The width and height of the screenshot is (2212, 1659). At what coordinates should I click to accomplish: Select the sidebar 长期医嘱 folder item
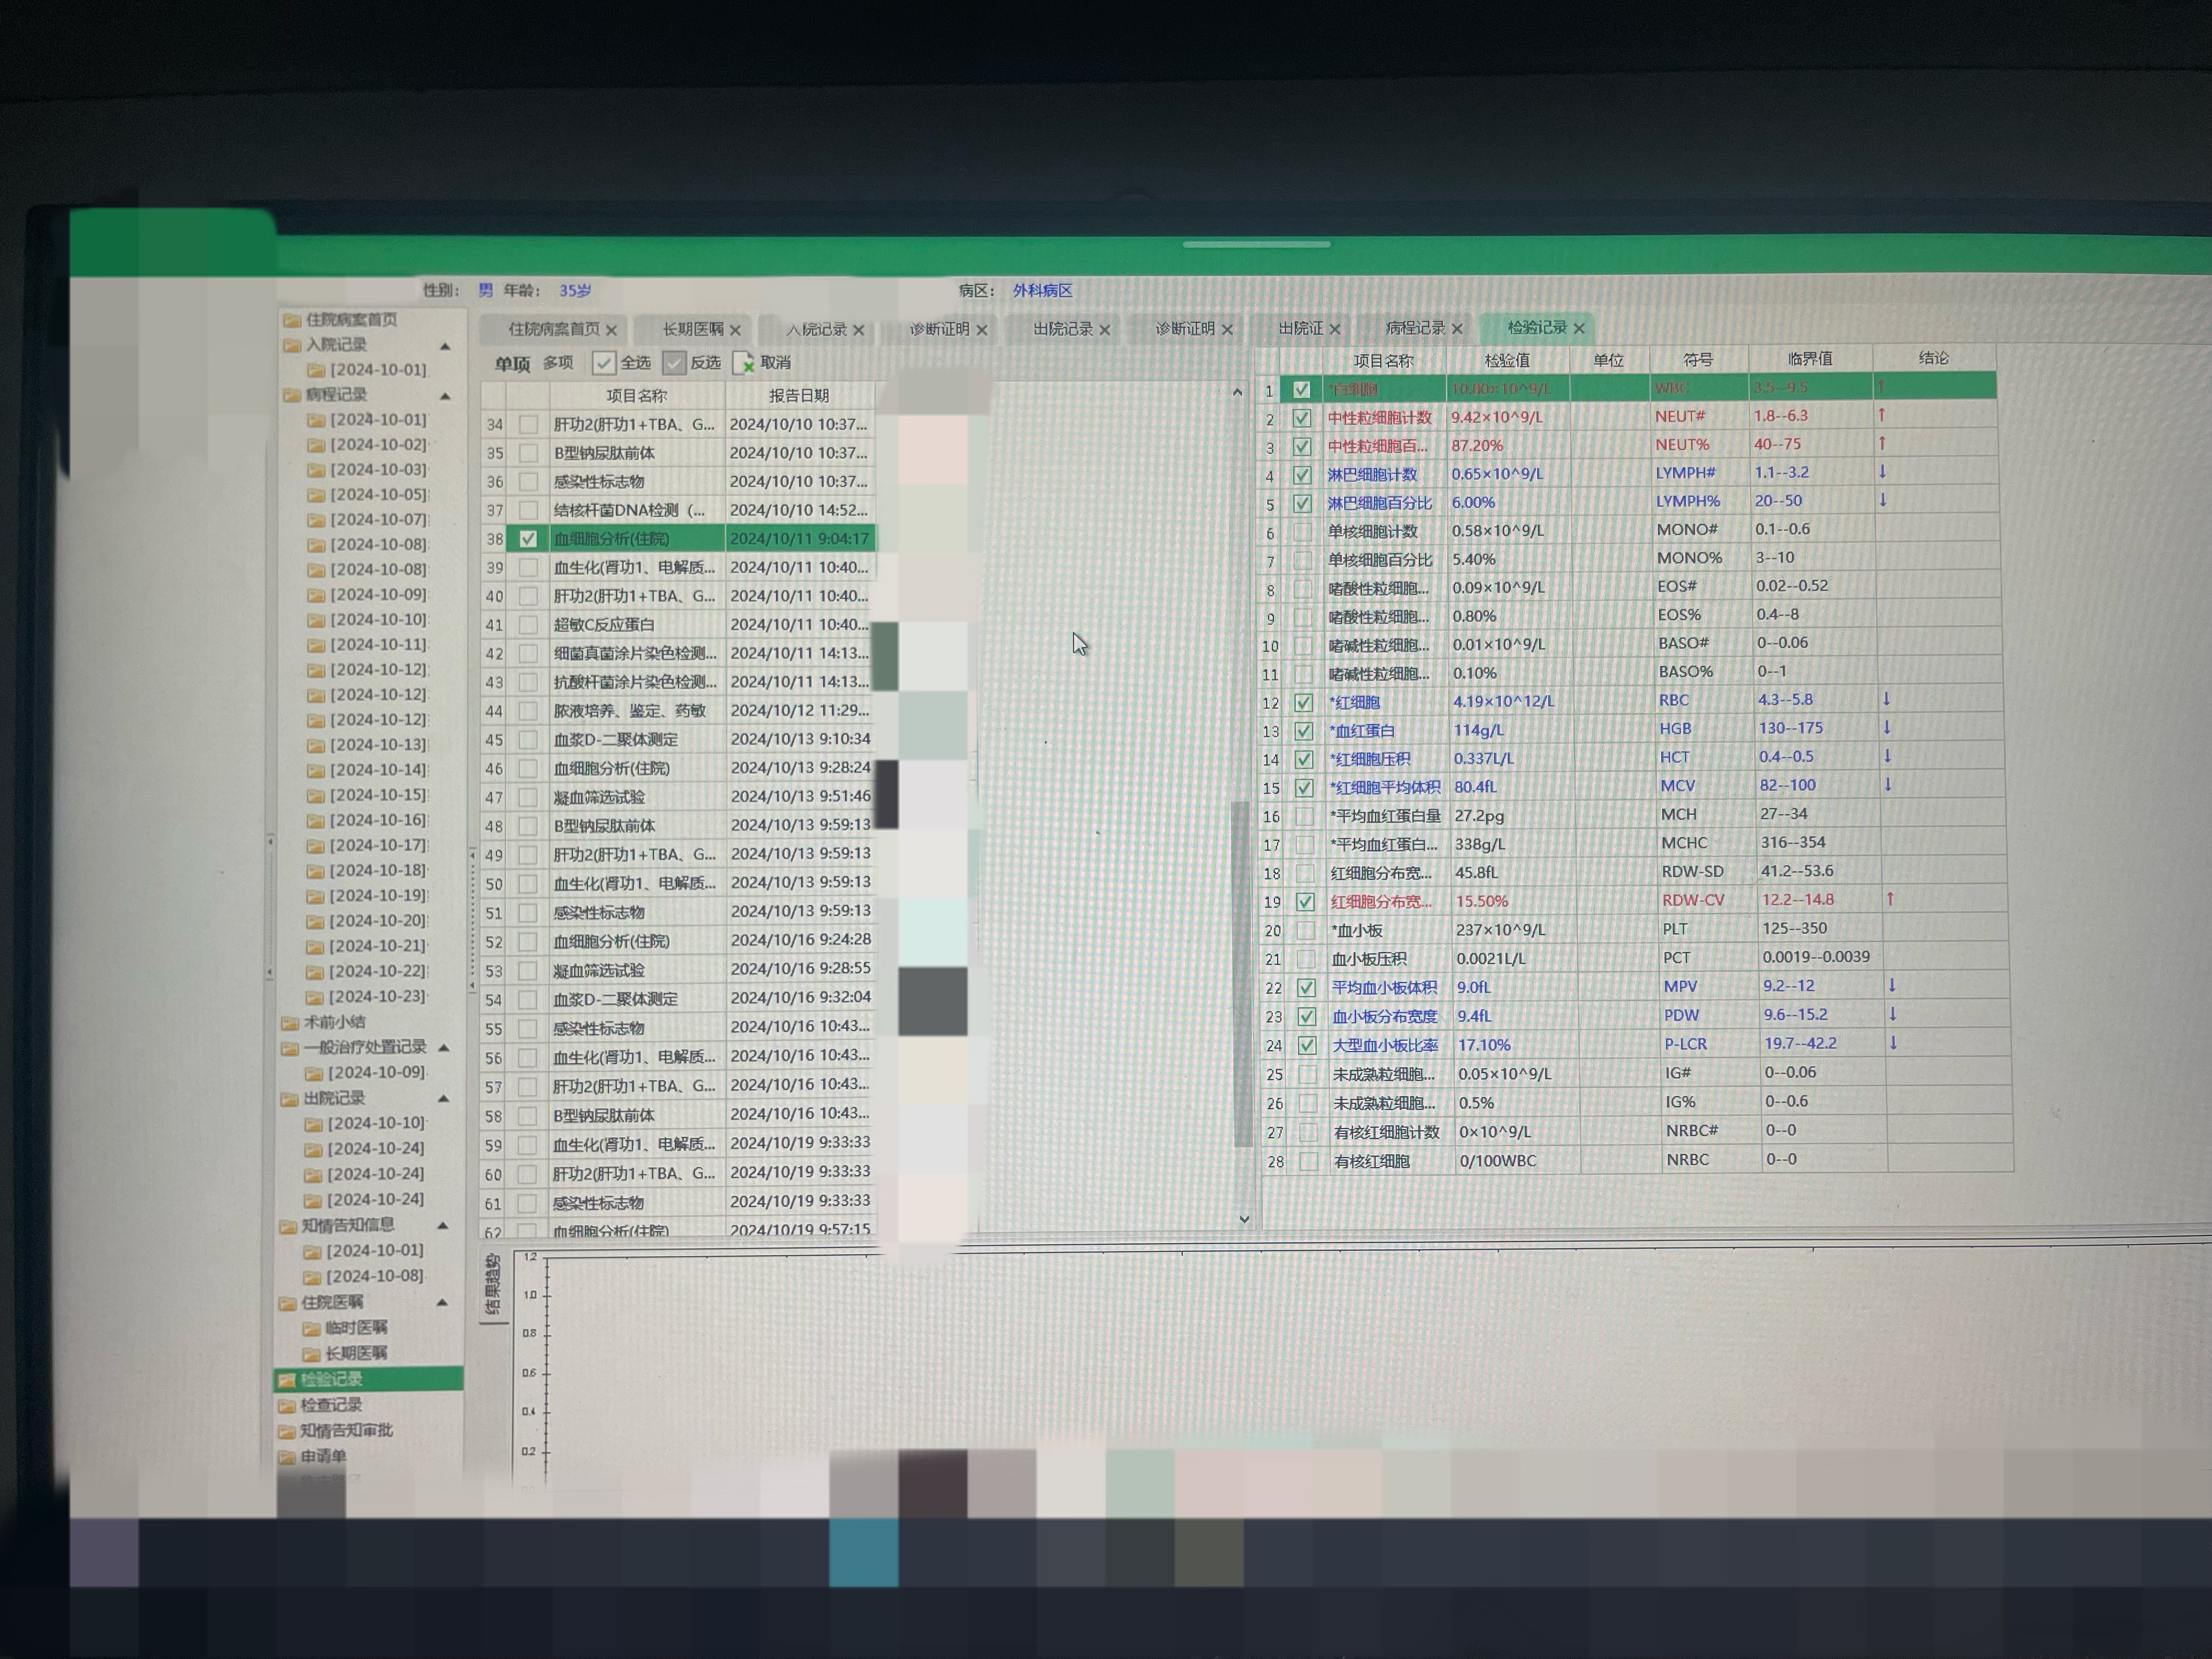coord(345,1353)
